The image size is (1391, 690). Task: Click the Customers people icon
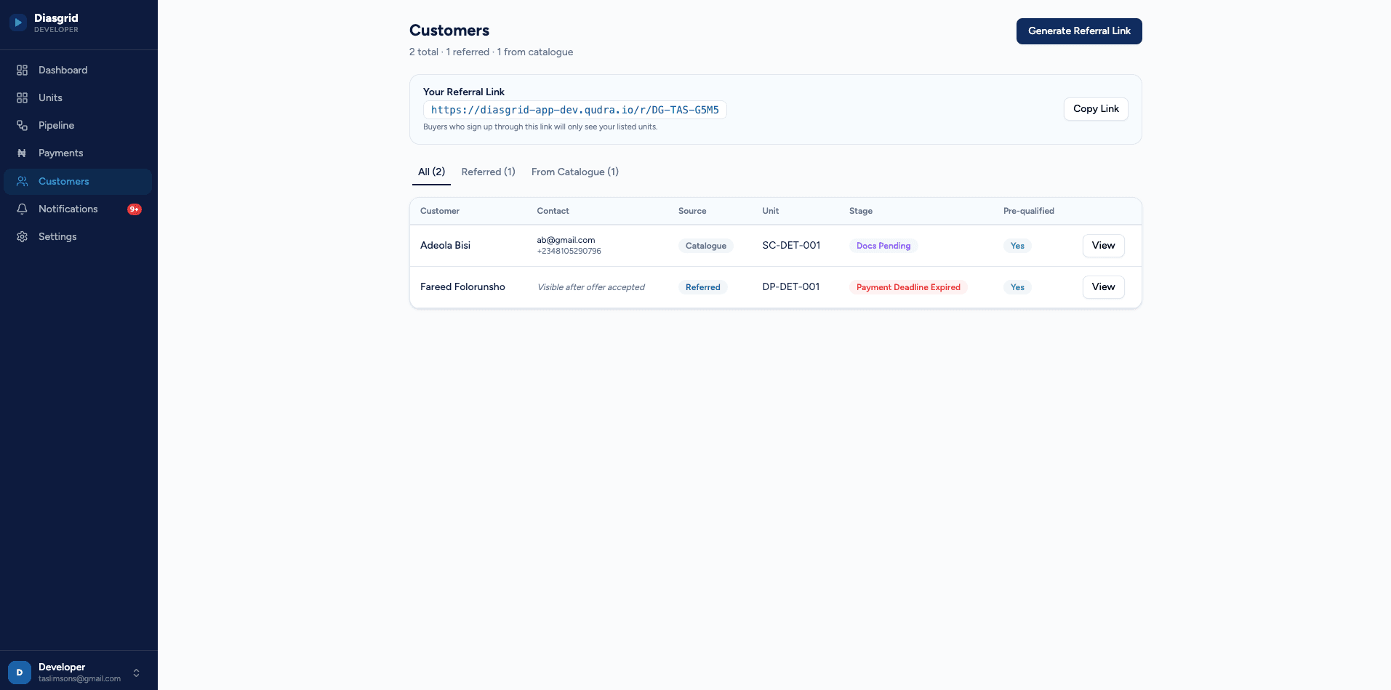[x=23, y=181]
